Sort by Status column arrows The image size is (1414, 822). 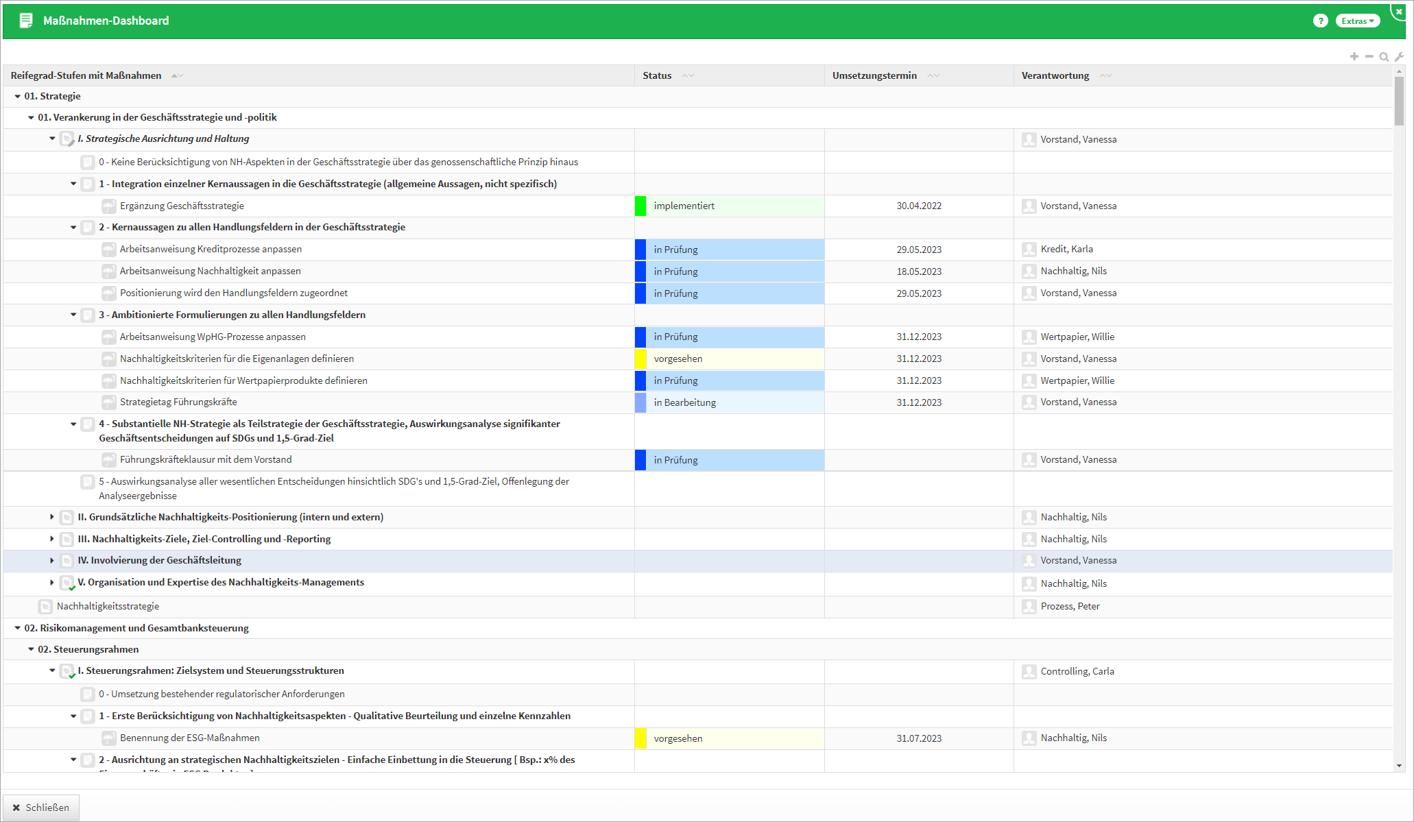pyautogui.click(x=688, y=75)
